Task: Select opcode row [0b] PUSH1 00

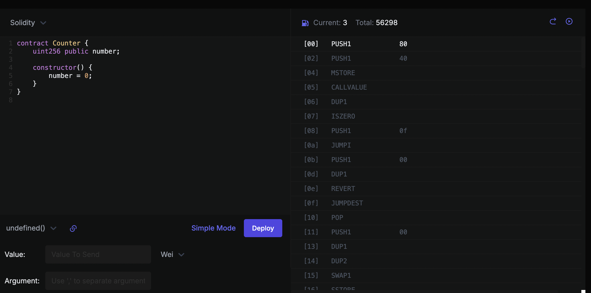Action: [x=436, y=160]
